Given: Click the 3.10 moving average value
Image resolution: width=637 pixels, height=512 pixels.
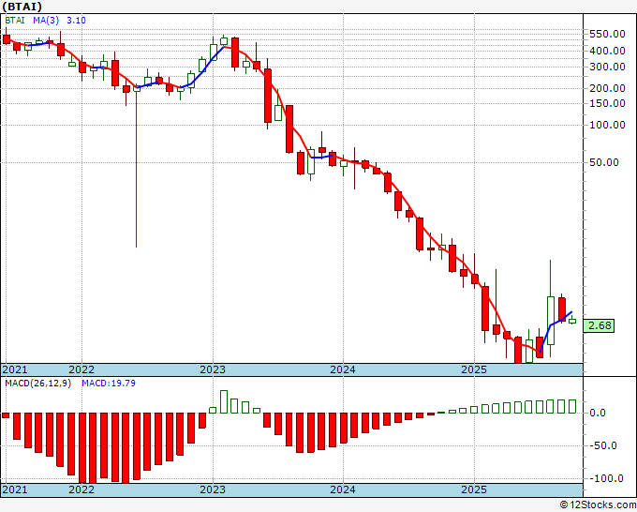Looking at the screenshot, I should pyautogui.click(x=76, y=21).
